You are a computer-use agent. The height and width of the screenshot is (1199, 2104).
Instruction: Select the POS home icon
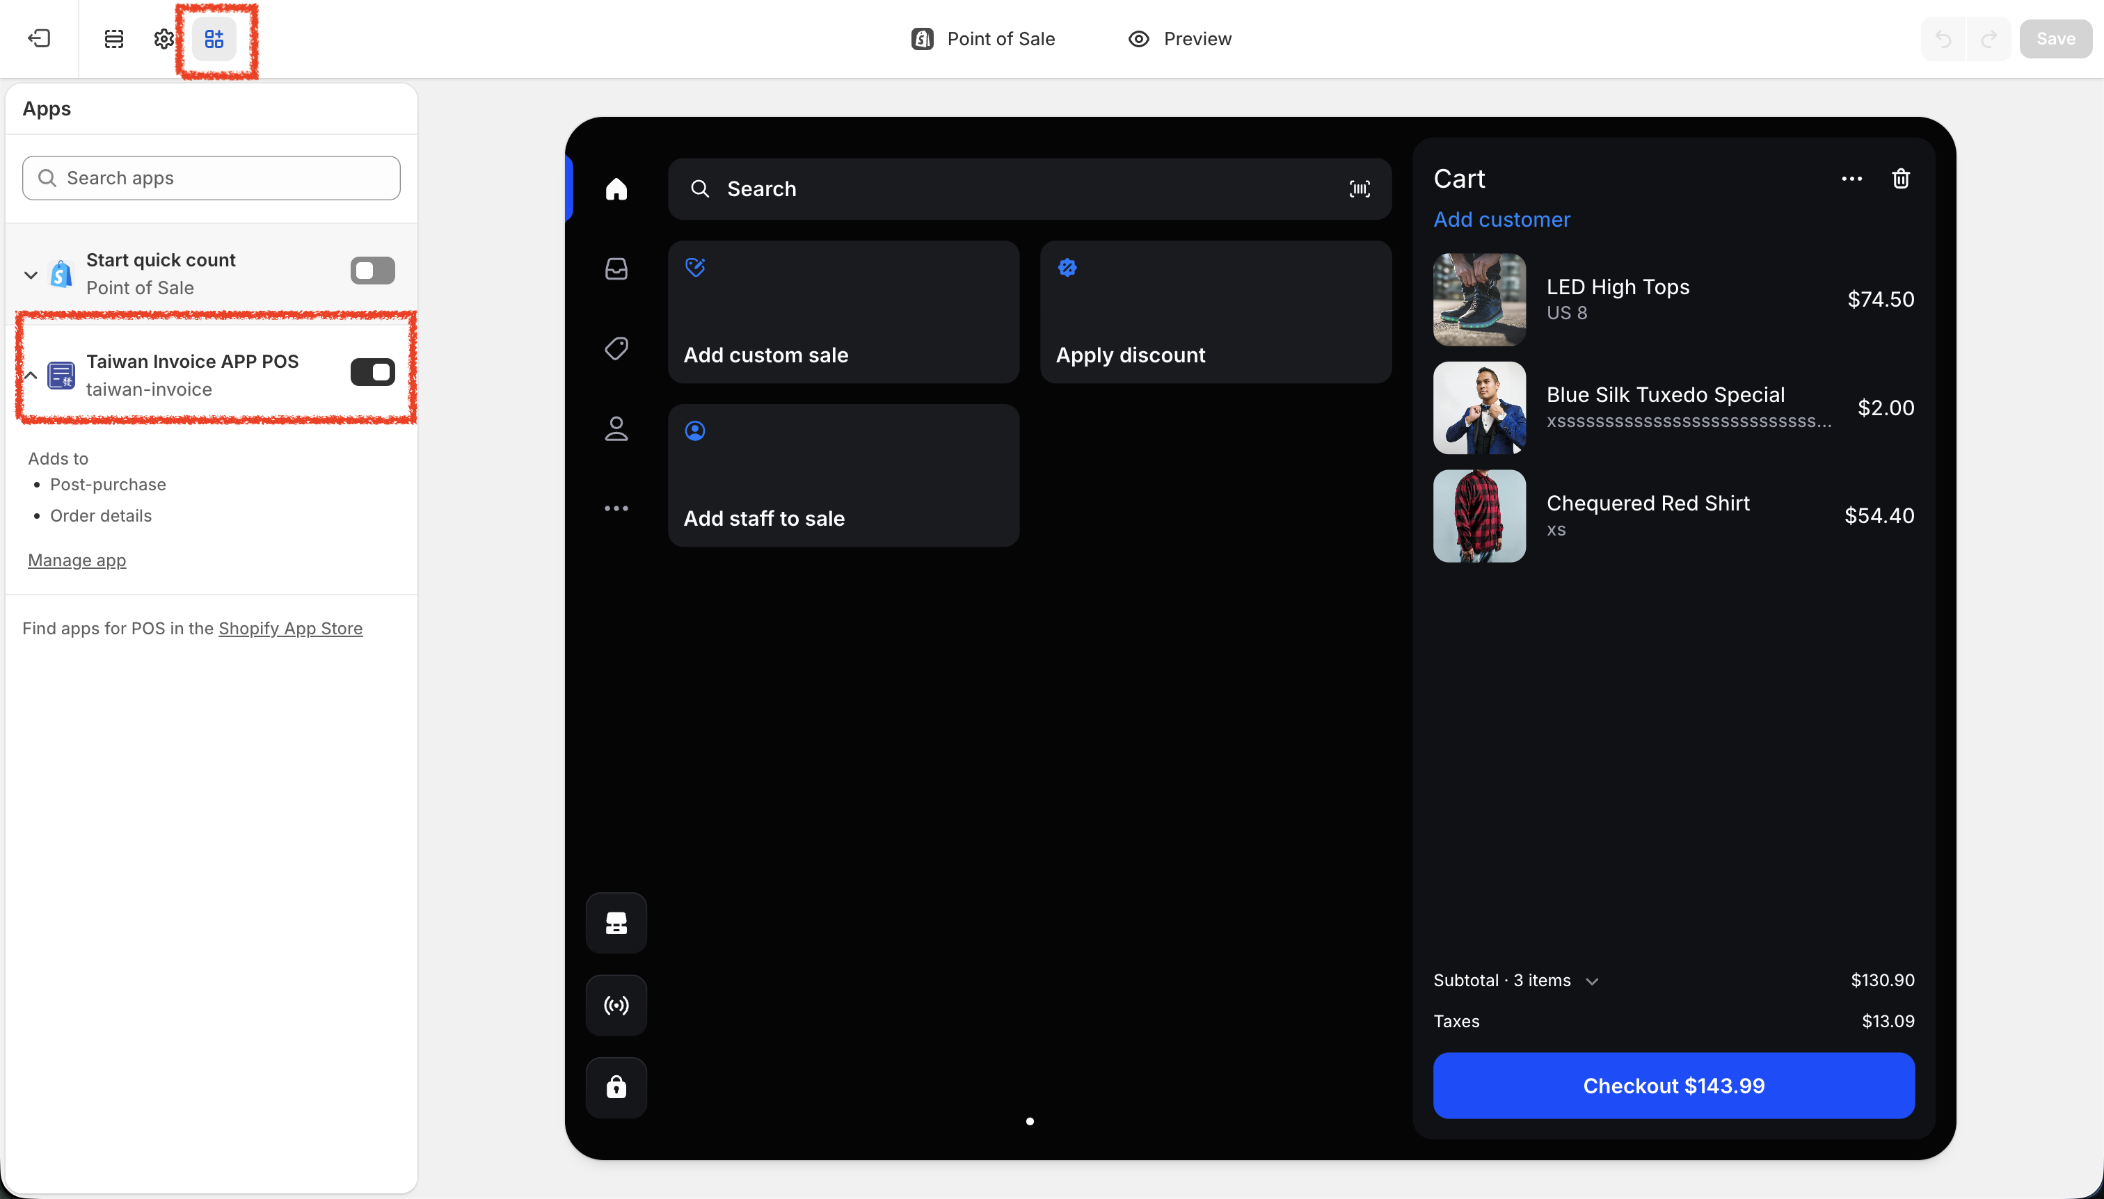(x=616, y=188)
